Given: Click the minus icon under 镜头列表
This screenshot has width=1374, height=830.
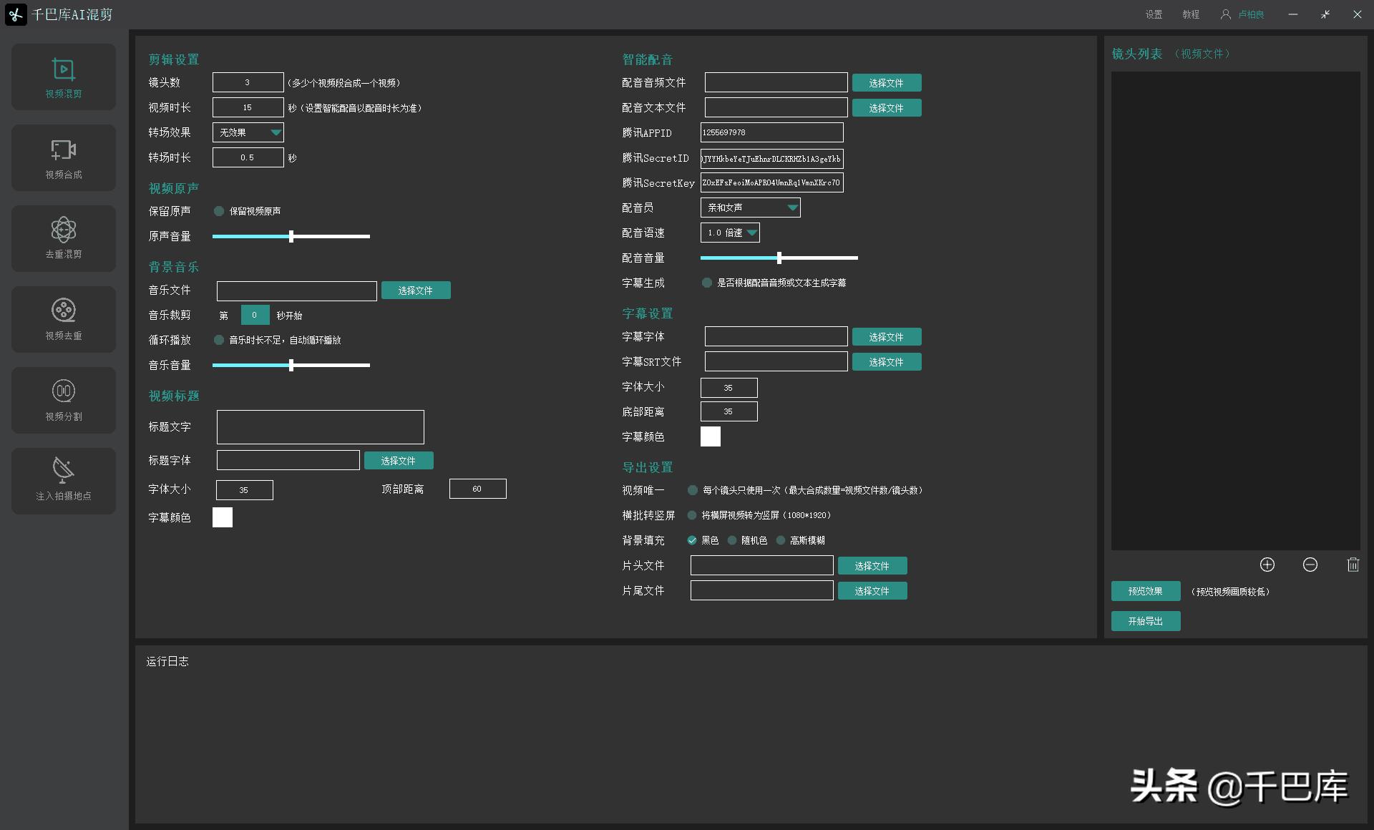Looking at the screenshot, I should coord(1310,565).
